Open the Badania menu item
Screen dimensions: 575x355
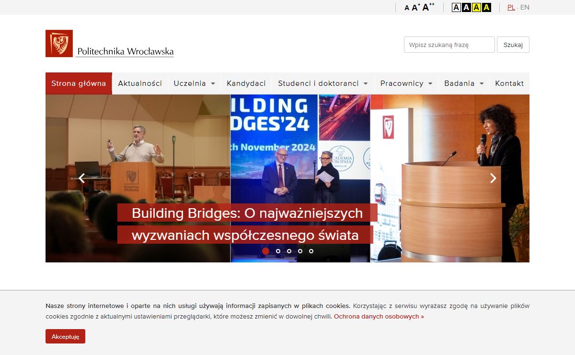click(459, 83)
